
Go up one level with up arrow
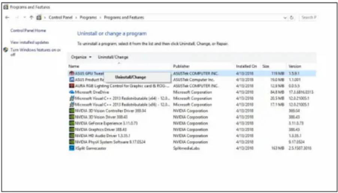coord(31,18)
